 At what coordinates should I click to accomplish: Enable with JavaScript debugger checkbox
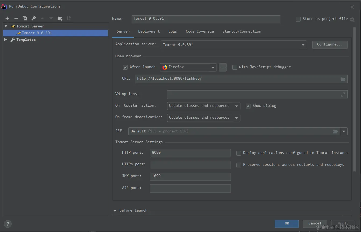tap(235, 67)
